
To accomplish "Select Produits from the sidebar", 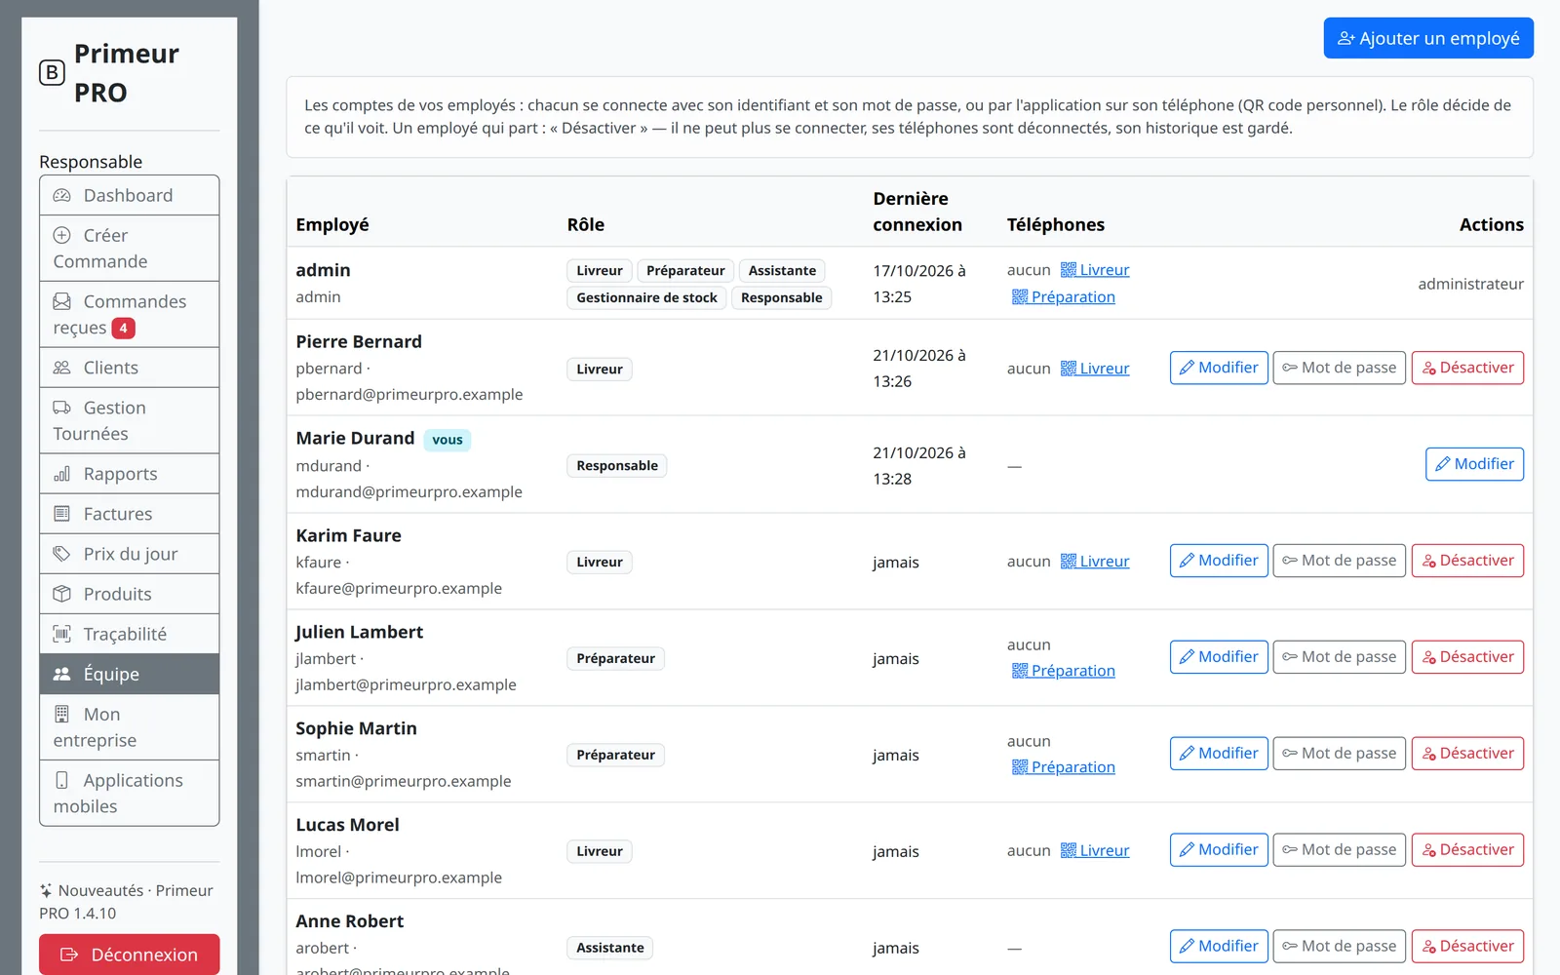I will (x=130, y=594).
